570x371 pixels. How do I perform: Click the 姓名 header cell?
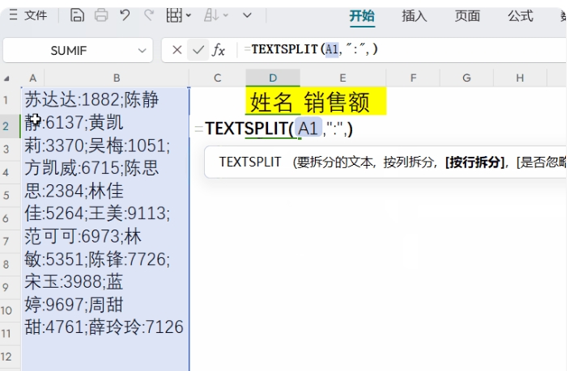[272, 102]
